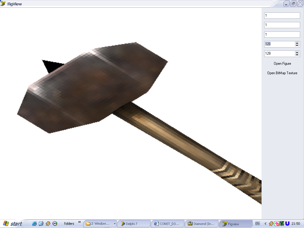Image resolution: width=304 pixels, height=228 pixels.
Task: Click the purple U tray icon
Action: point(287,224)
